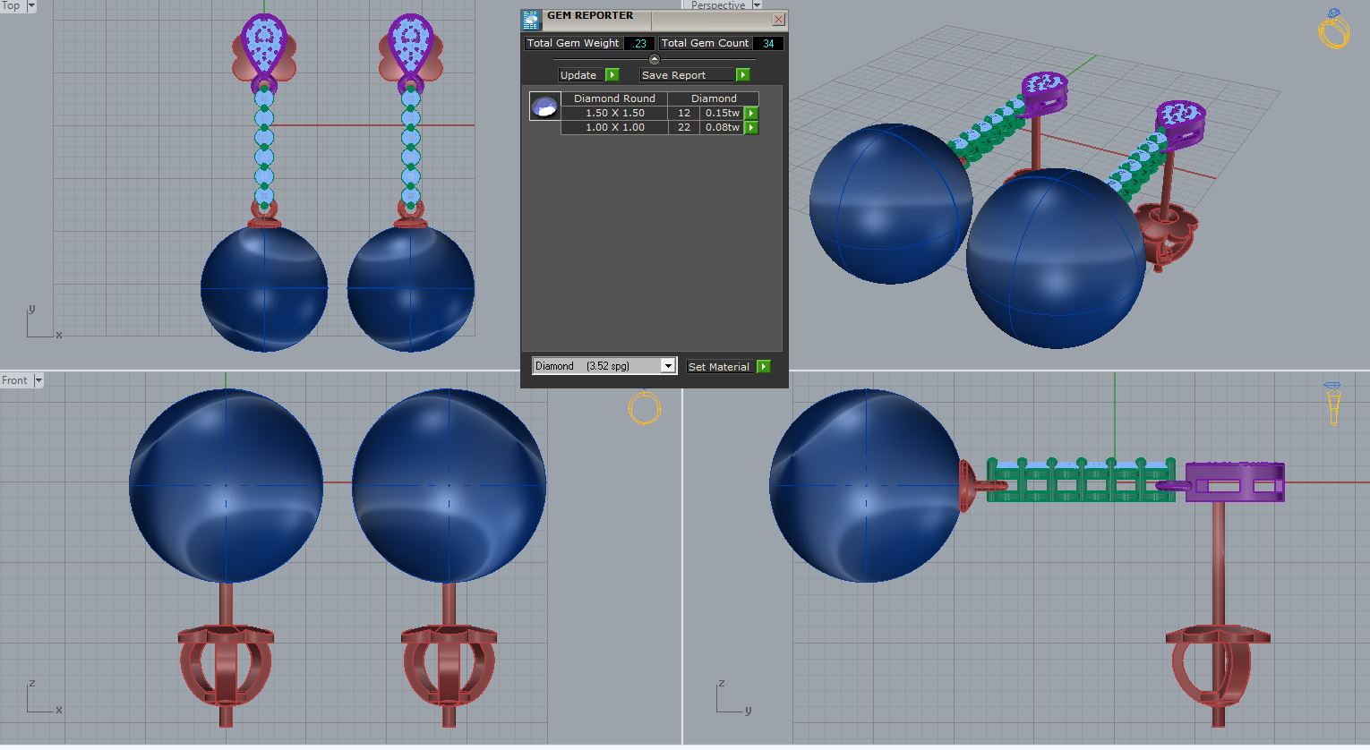Click the '1.50 X 1.50' size cell
Image resolution: width=1370 pixels, height=750 pixels.
click(614, 114)
